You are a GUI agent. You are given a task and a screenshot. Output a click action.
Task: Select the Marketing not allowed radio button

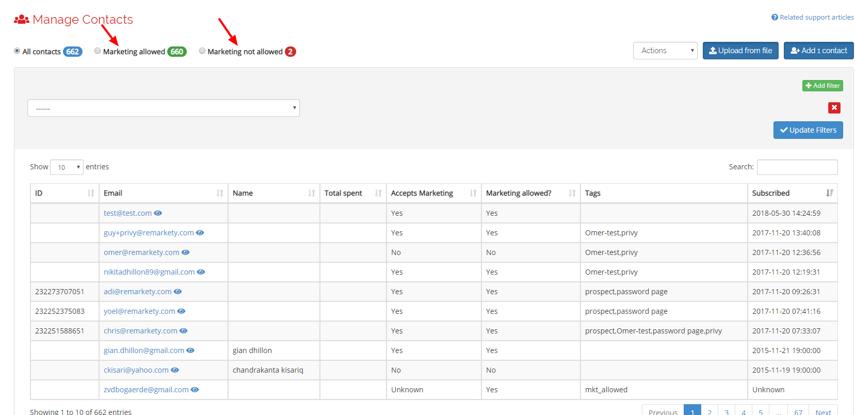coord(202,51)
